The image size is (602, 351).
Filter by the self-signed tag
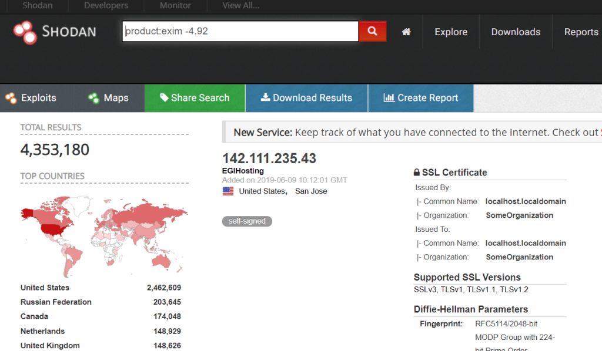pos(247,221)
